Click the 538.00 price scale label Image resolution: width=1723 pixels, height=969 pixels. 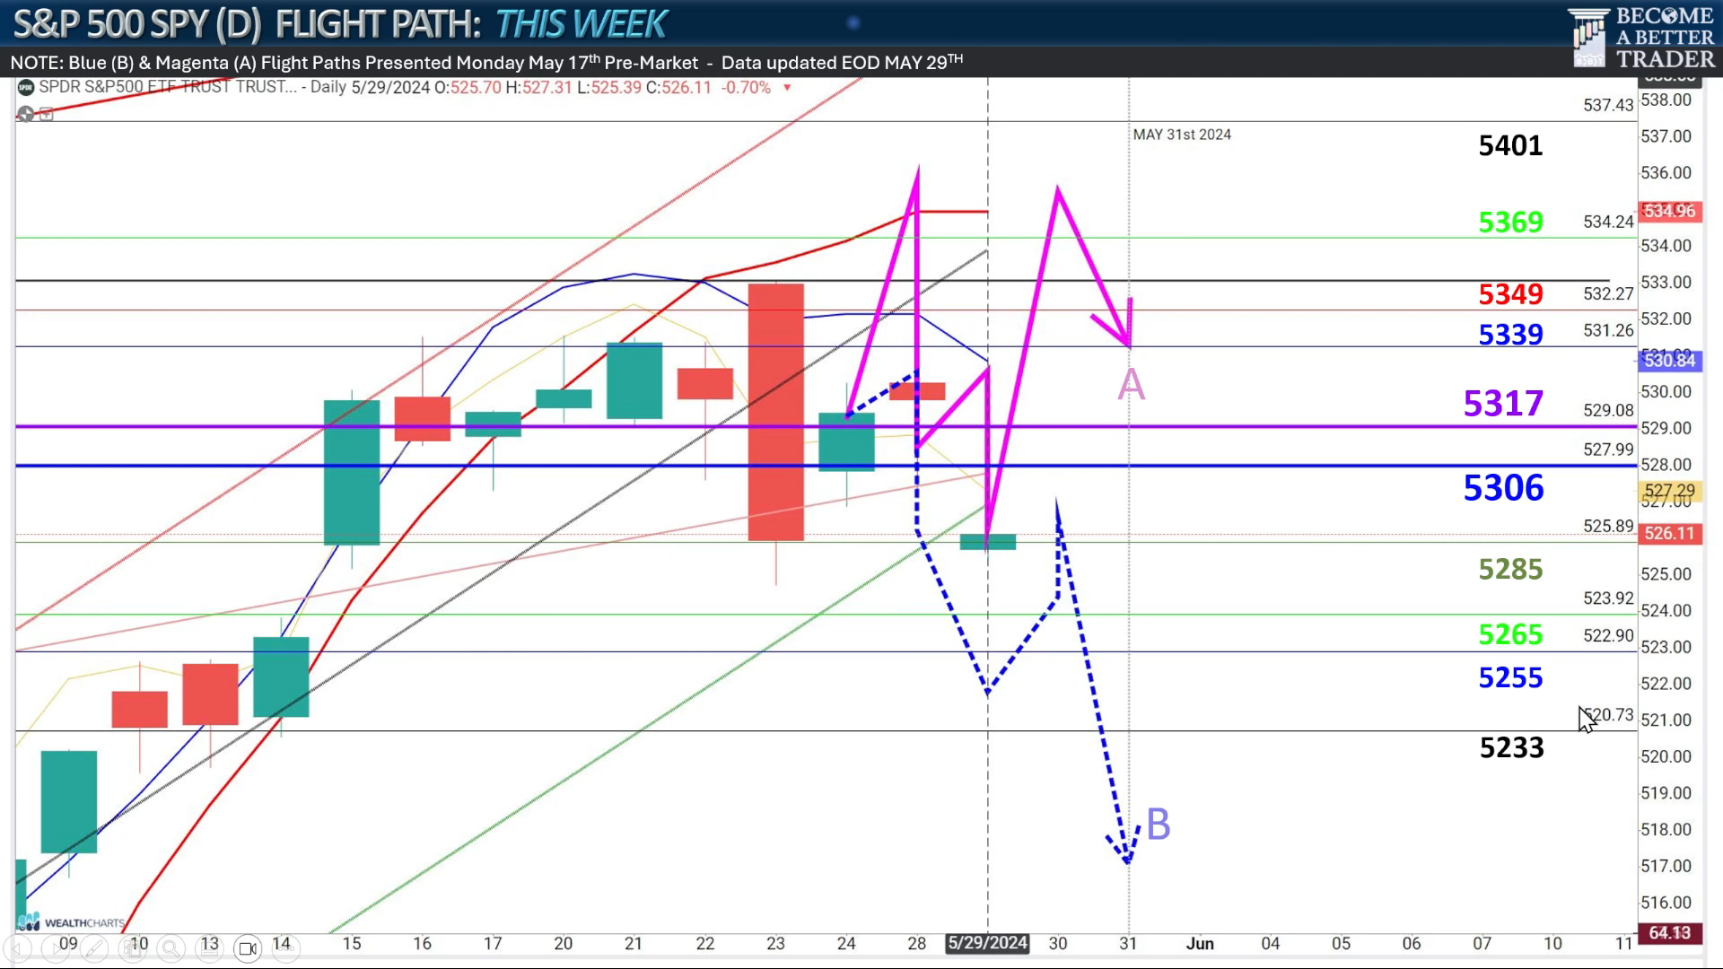(1666, 100)
